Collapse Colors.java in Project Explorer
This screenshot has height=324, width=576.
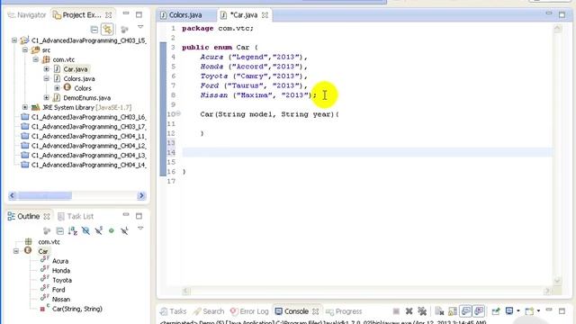coord(46,78)
